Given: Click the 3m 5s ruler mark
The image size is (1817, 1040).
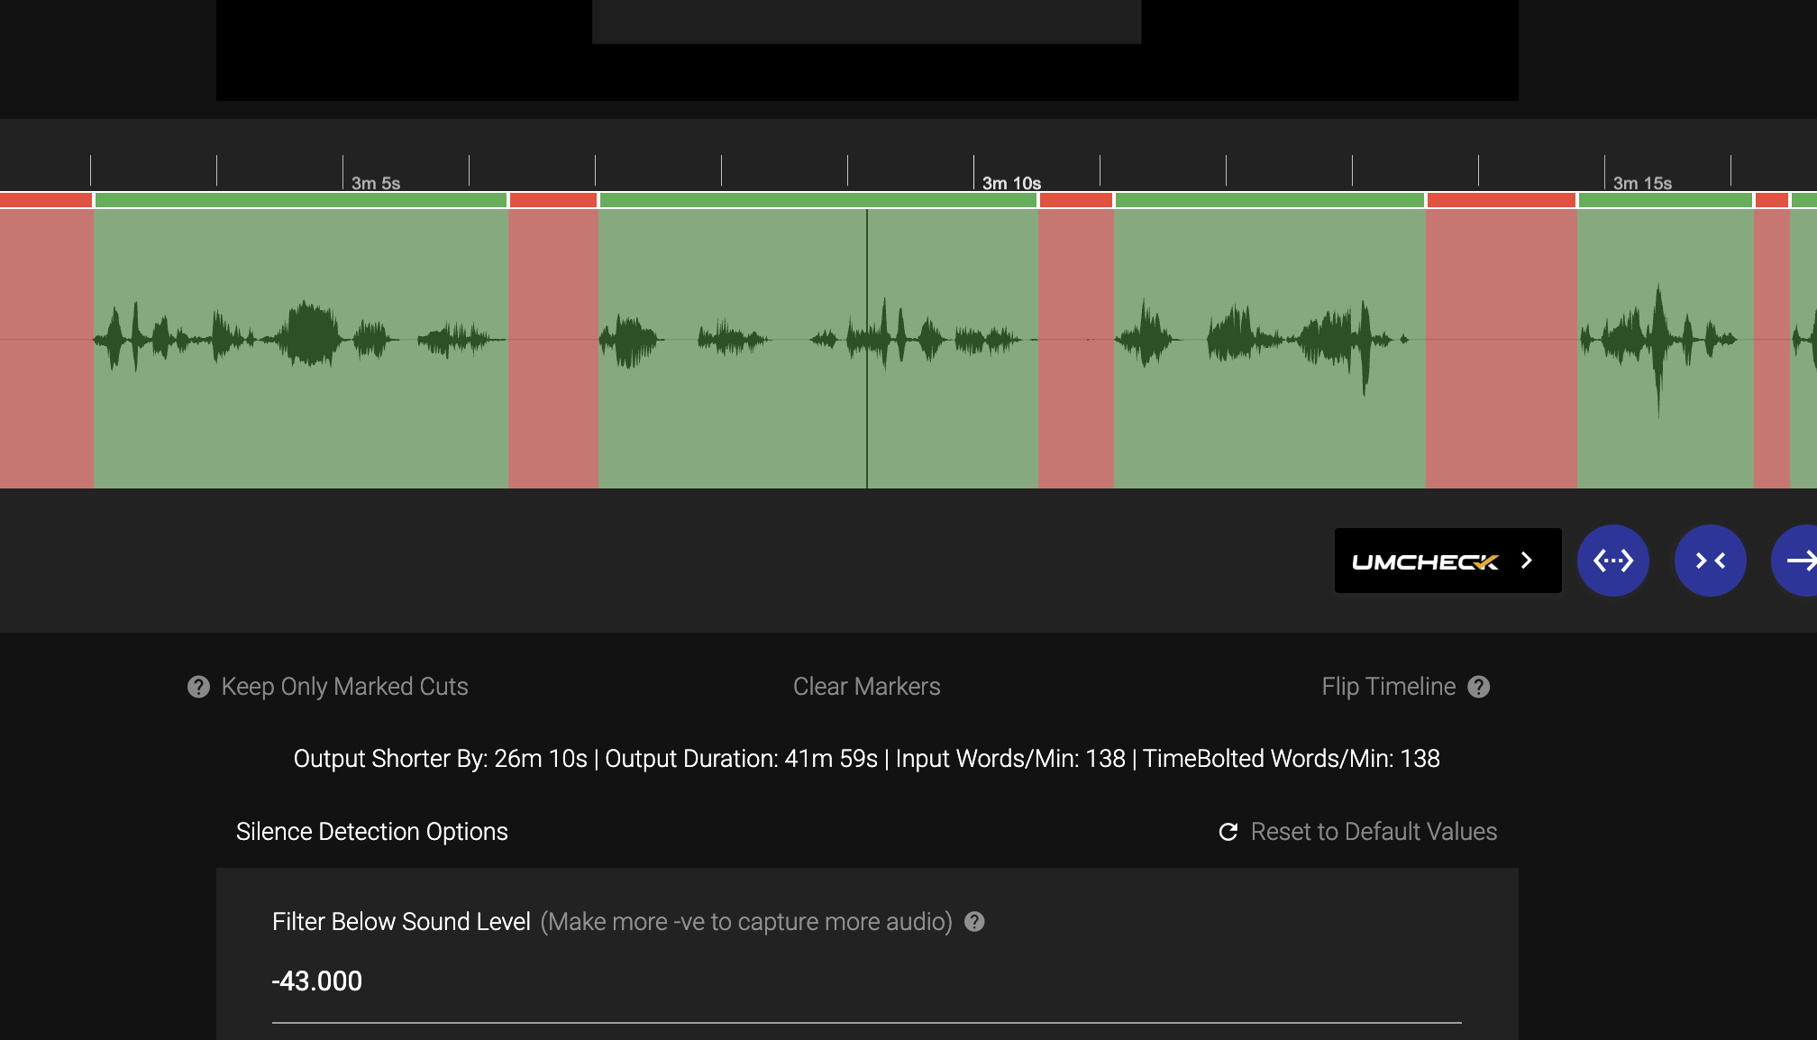Looking at the screenshot, I should [x=376, y=183].
